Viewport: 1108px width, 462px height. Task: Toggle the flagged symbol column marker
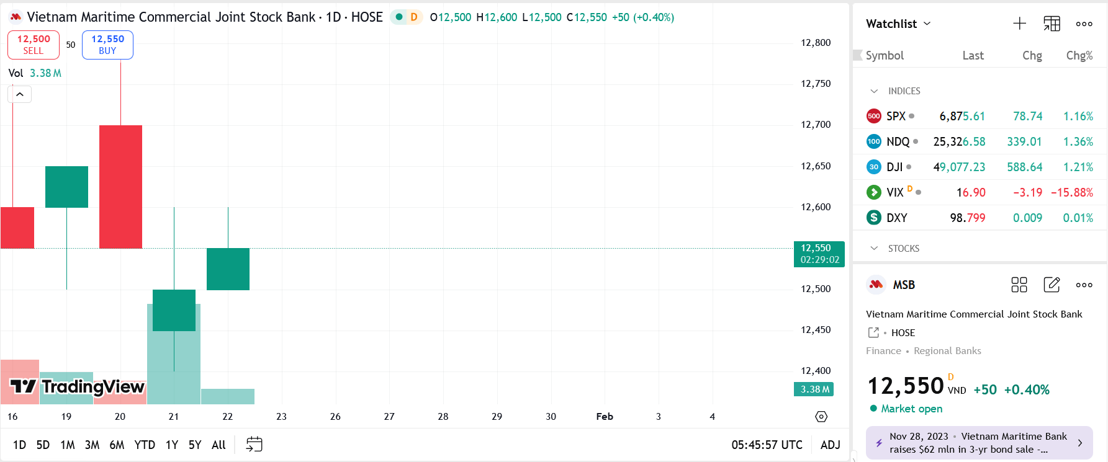point(858,55)
